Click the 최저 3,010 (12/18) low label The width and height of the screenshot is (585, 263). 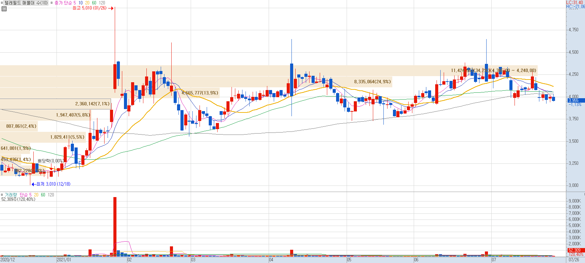(x=53, y=184)
